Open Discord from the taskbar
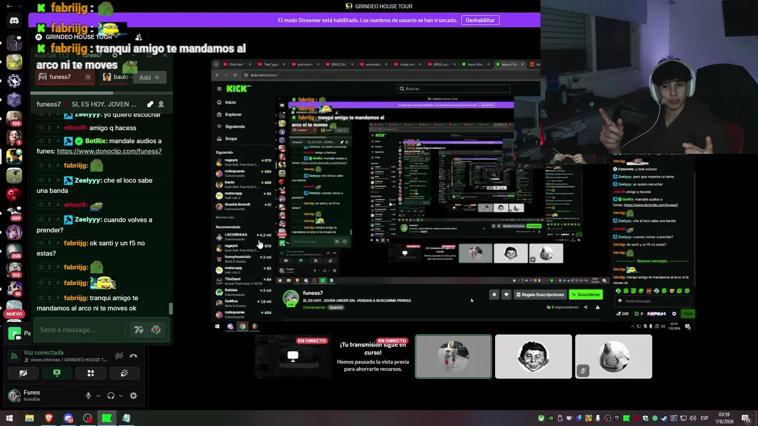The width and height of the screenshot is (758, 426). click(68, 418)
